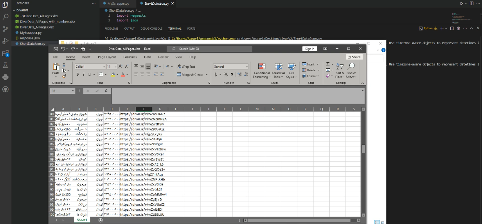The height and width of the screenshot is (224, 482).
Task: Click the AutoSum sigma icon
Action: pos(328,64)
